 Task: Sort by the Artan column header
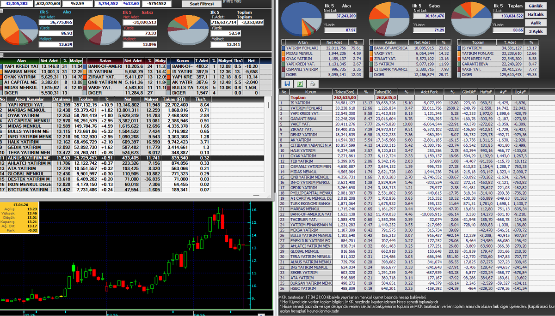(x=303, y=42)
